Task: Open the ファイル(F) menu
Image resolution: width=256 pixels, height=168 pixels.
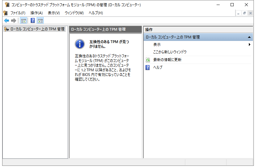Action: (18, 13)
